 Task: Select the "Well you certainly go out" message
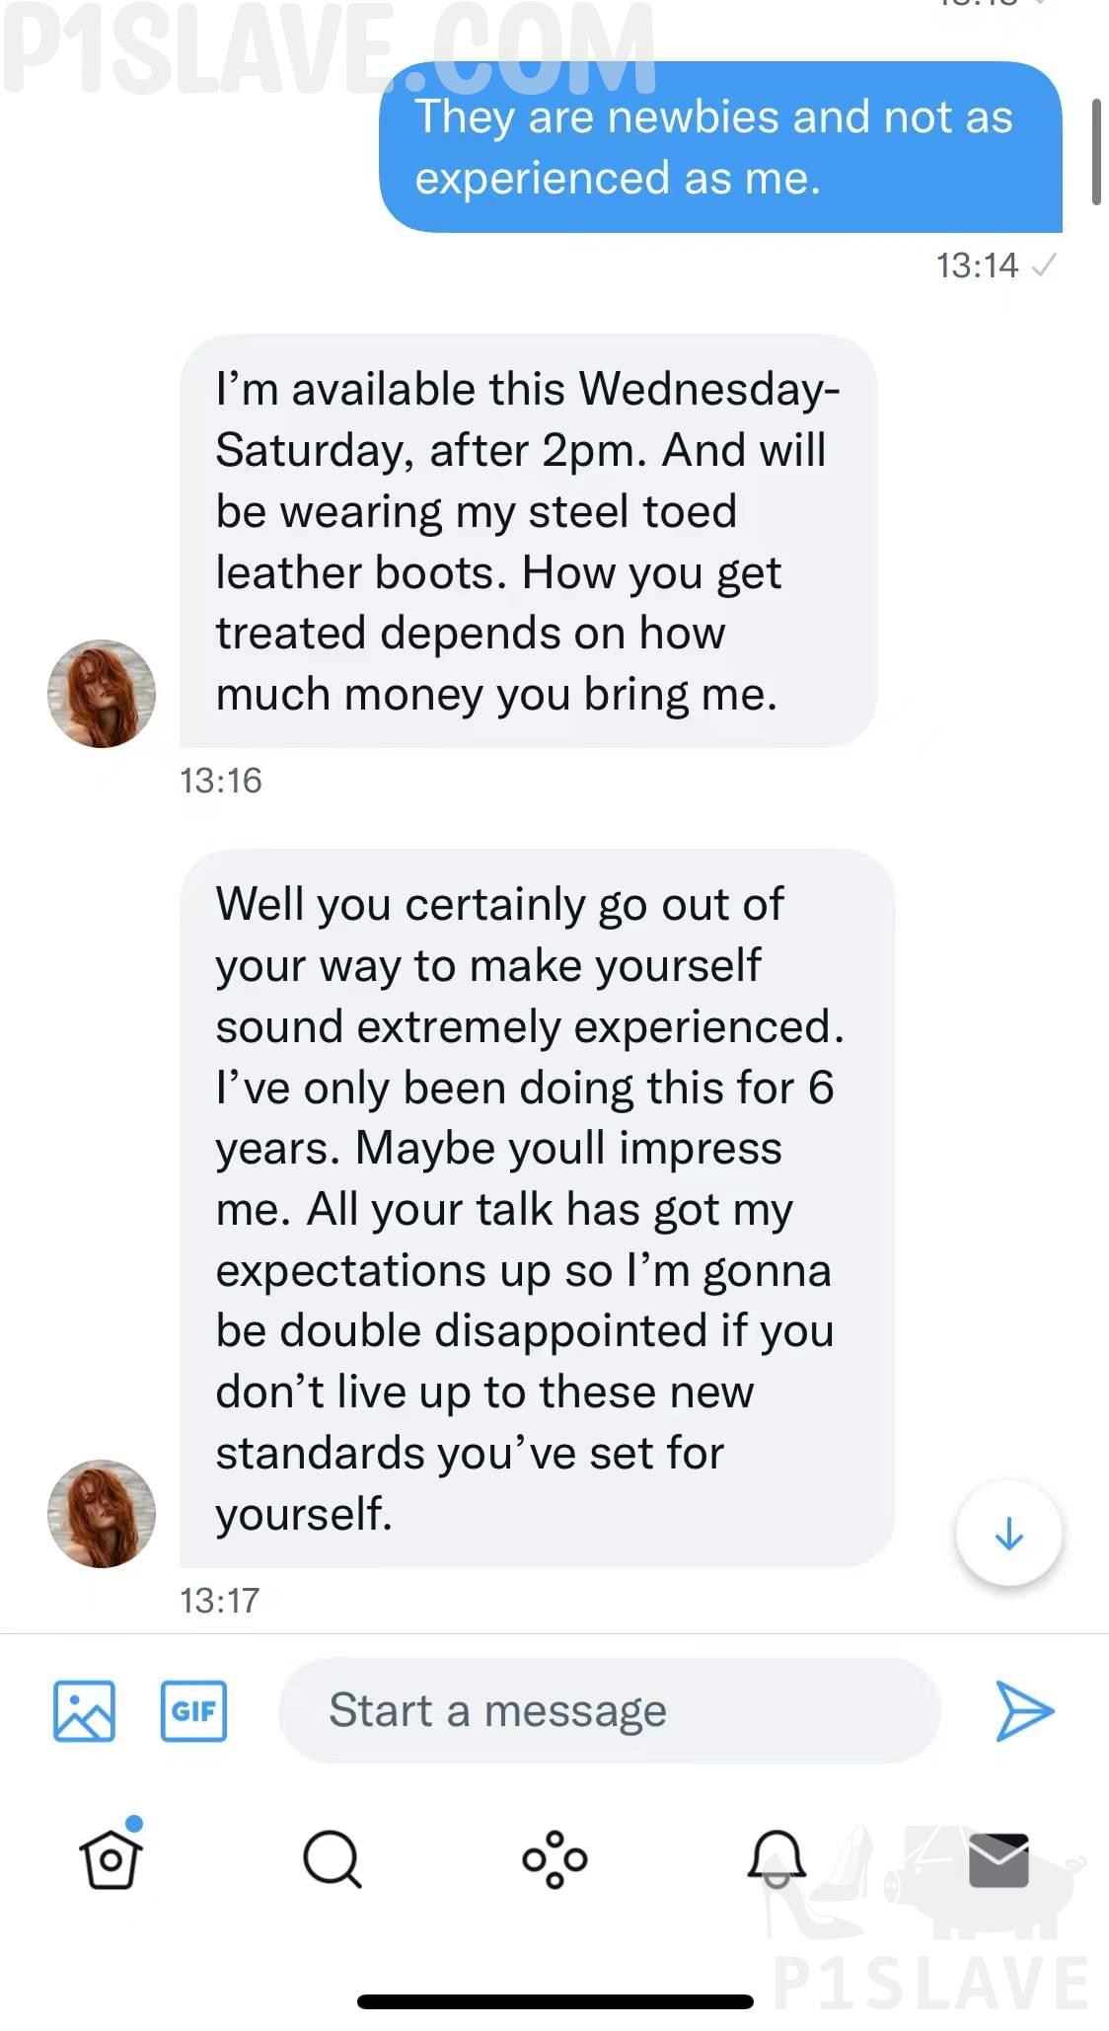536,1208
